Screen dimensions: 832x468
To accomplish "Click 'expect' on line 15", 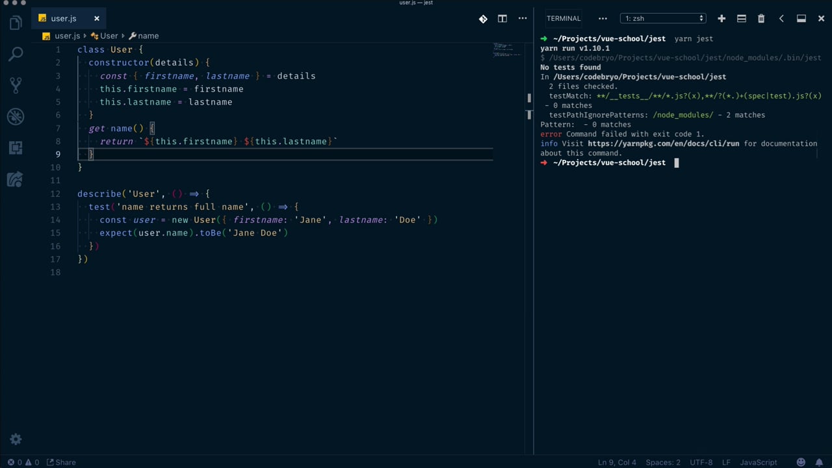I will pos(116,233).
